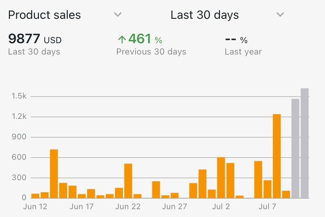Expand the Last 30 days chevron
The width and height of the screenshot is (325, 217).
pos(280,15)
